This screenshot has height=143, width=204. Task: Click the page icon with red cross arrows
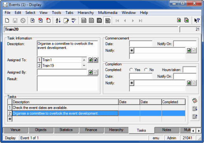click(41, 21)
